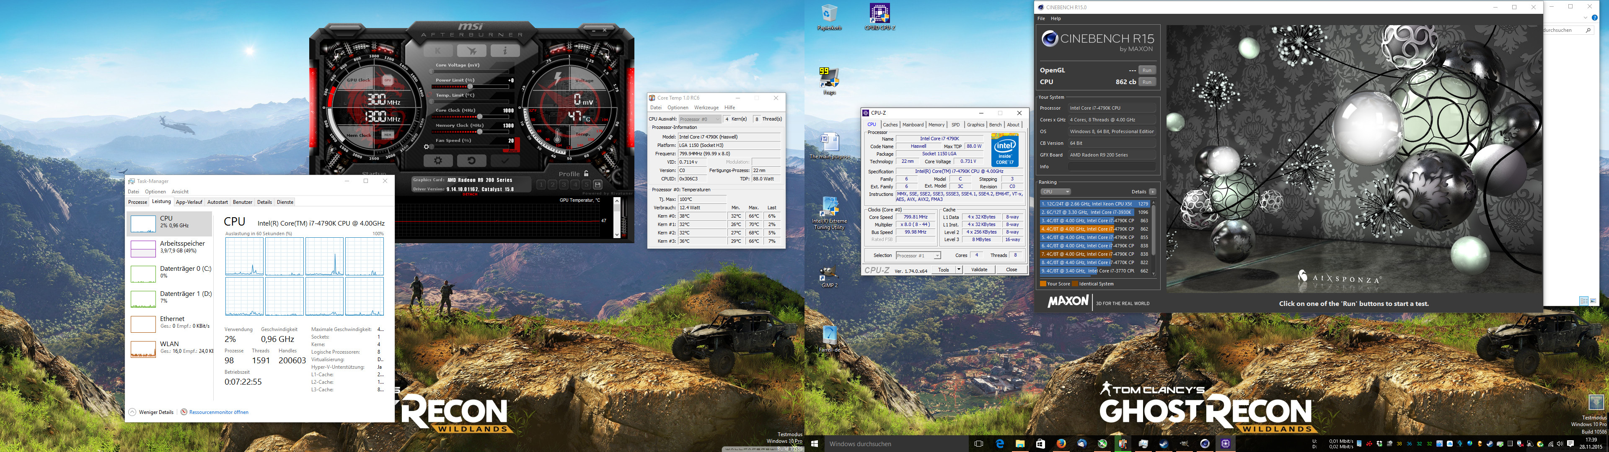Click Afterburner Startup button
The image size is (1609, 452).
click(x=374, y=174)
